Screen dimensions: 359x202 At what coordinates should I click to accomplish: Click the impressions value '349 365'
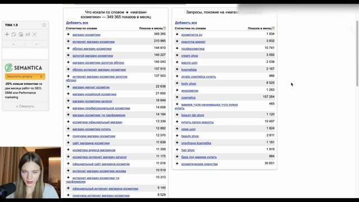click(160, 34)
